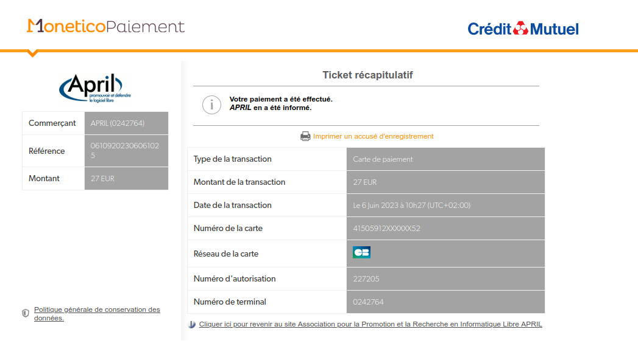Image resolution: width=638 pixels, height=349 pixels.
Task: Click the Ticket récapitulatif heading
Action: [x=367, y=75]
